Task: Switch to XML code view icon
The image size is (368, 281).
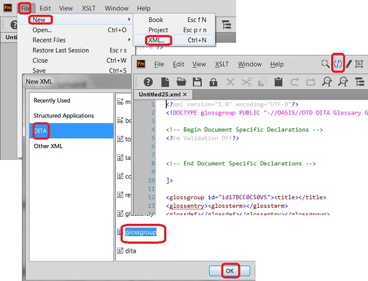Action: 338,63
